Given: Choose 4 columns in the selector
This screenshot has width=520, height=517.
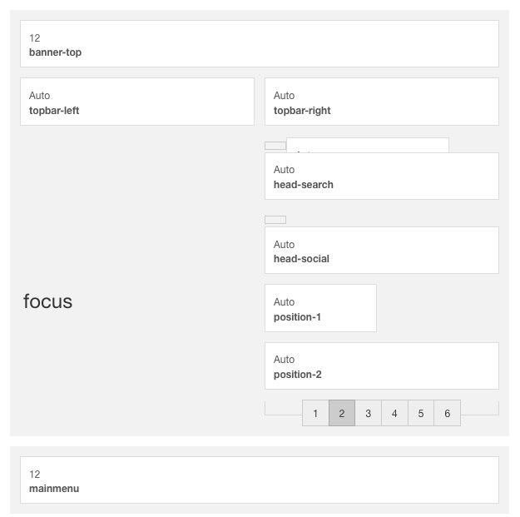Looking at the screenshot, I should pos(394,413).
